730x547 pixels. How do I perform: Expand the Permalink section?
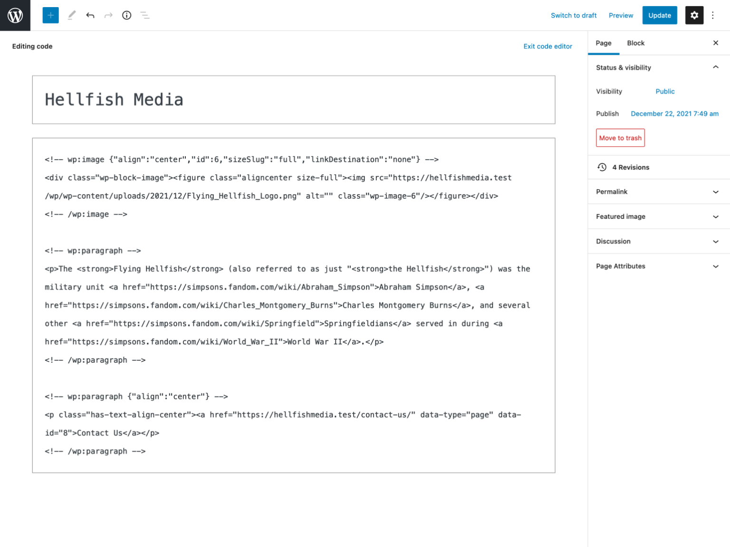coord(715,192)
